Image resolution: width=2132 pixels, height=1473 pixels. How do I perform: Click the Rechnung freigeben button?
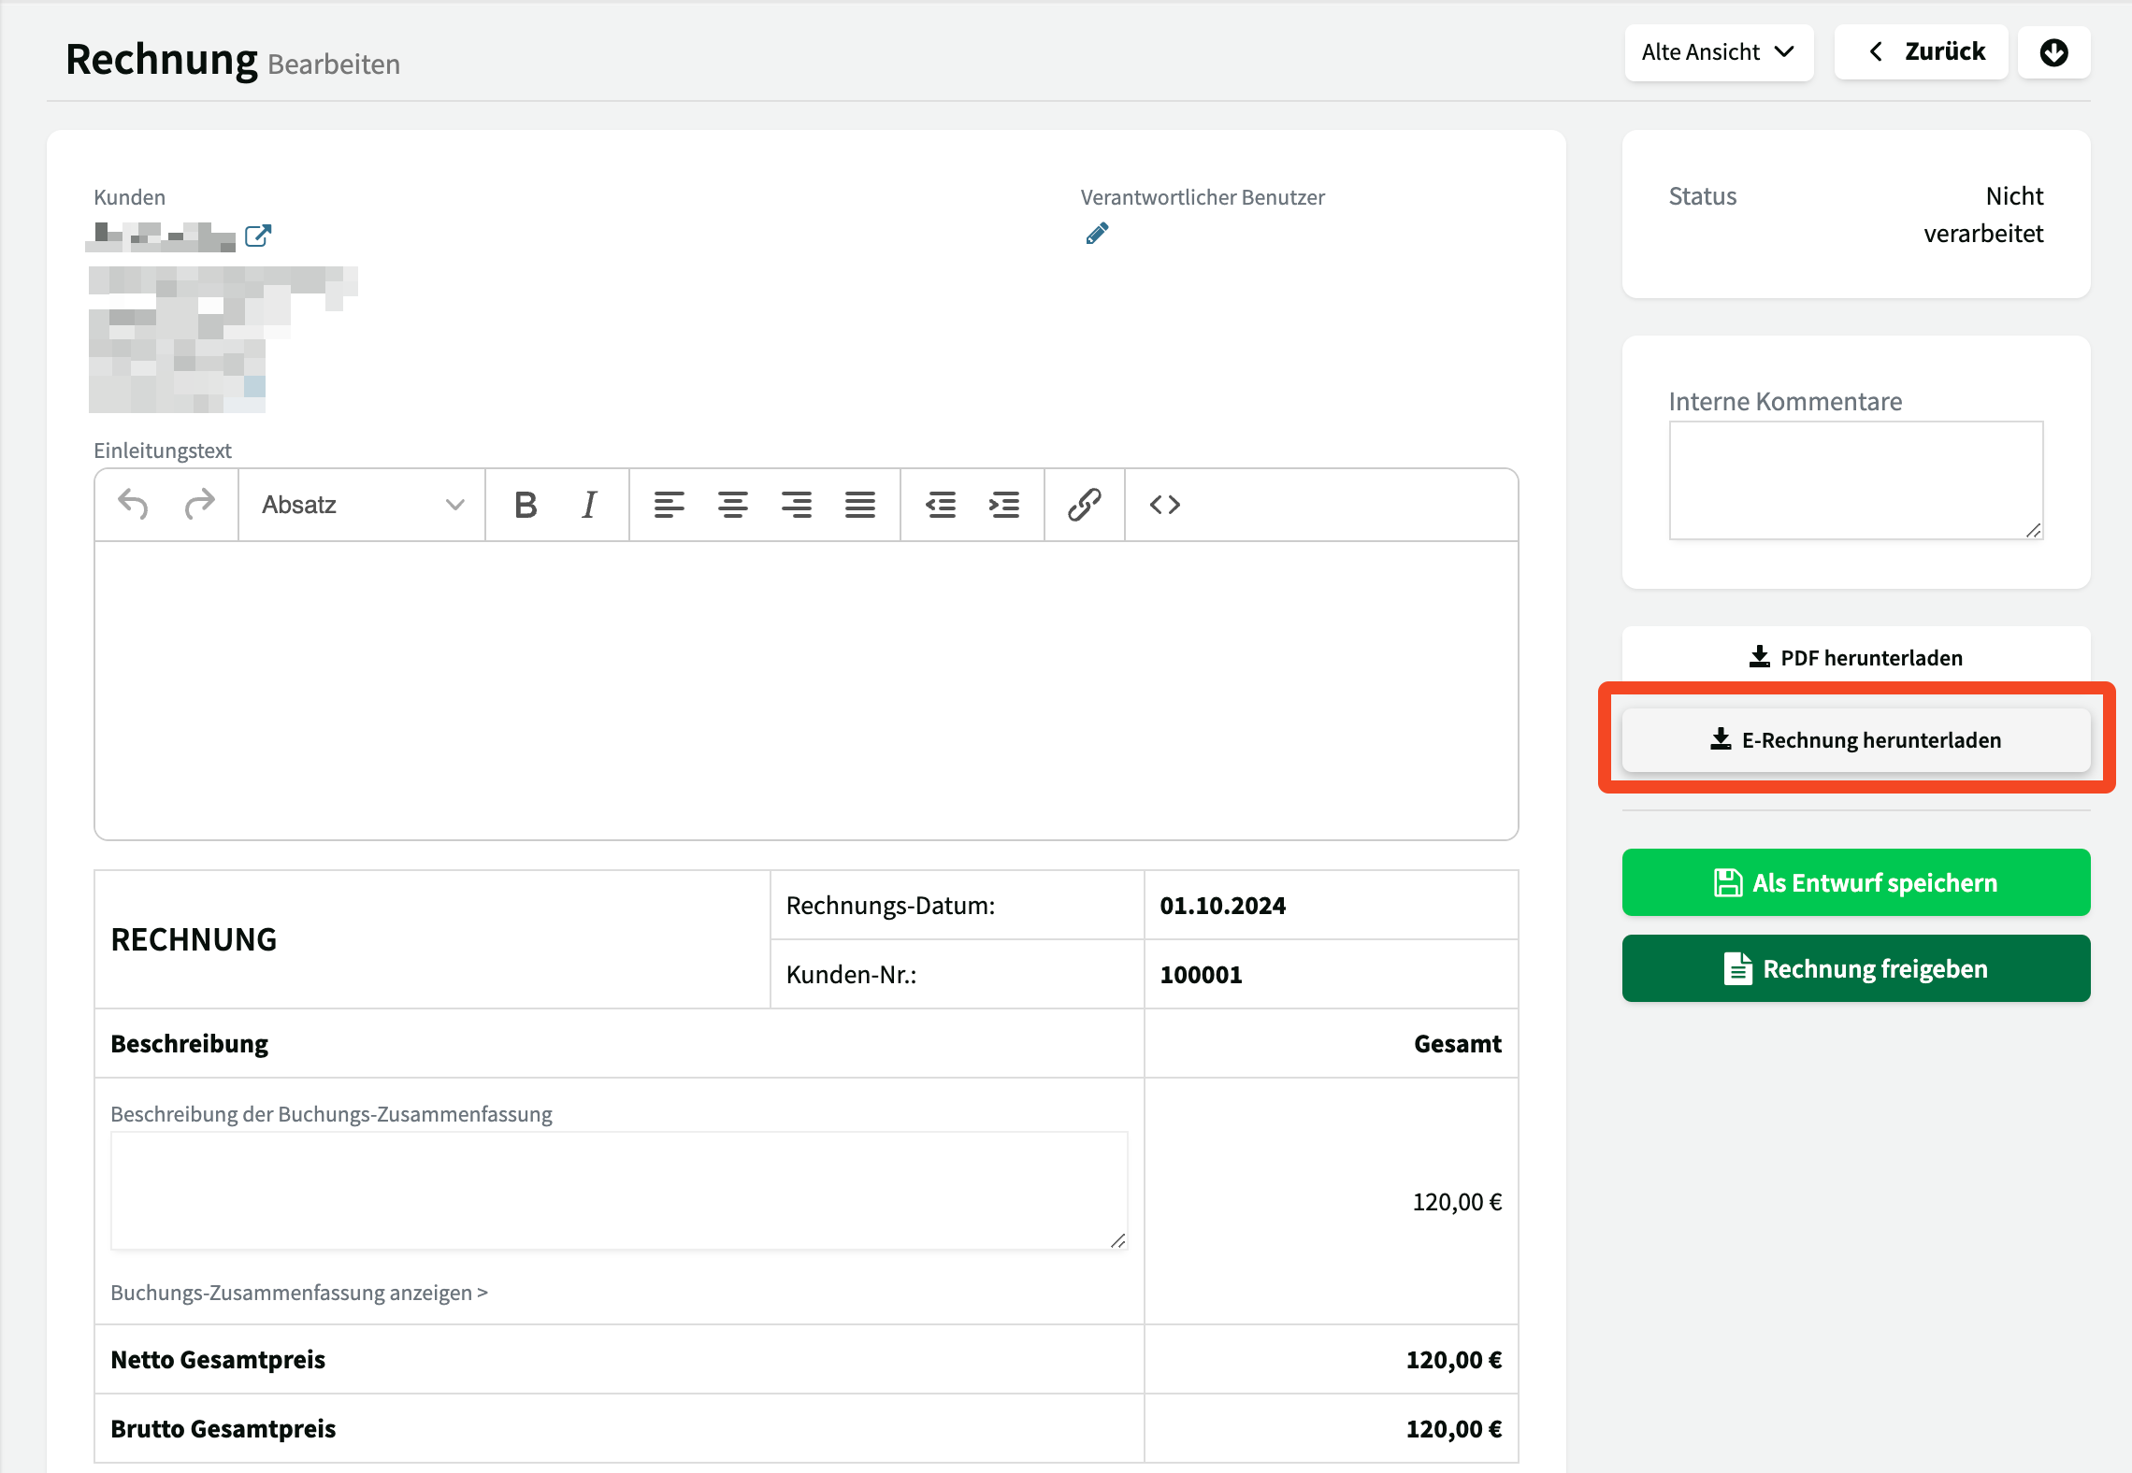coord(1855,968)
